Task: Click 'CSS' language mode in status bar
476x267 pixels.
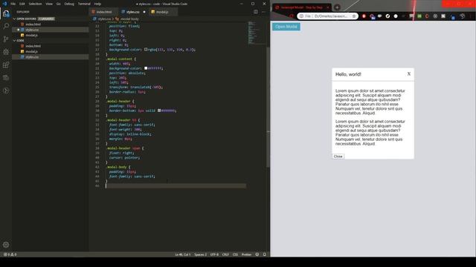Action: point(235,254)
